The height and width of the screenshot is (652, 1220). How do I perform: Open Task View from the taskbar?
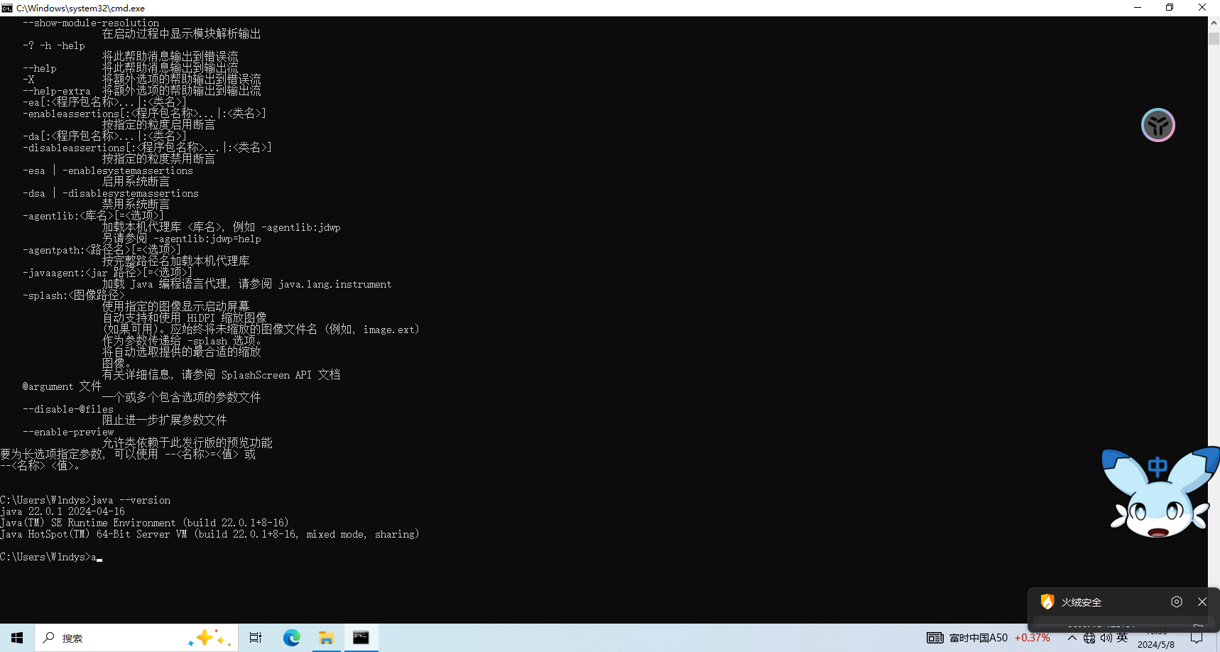pos(256,638)
